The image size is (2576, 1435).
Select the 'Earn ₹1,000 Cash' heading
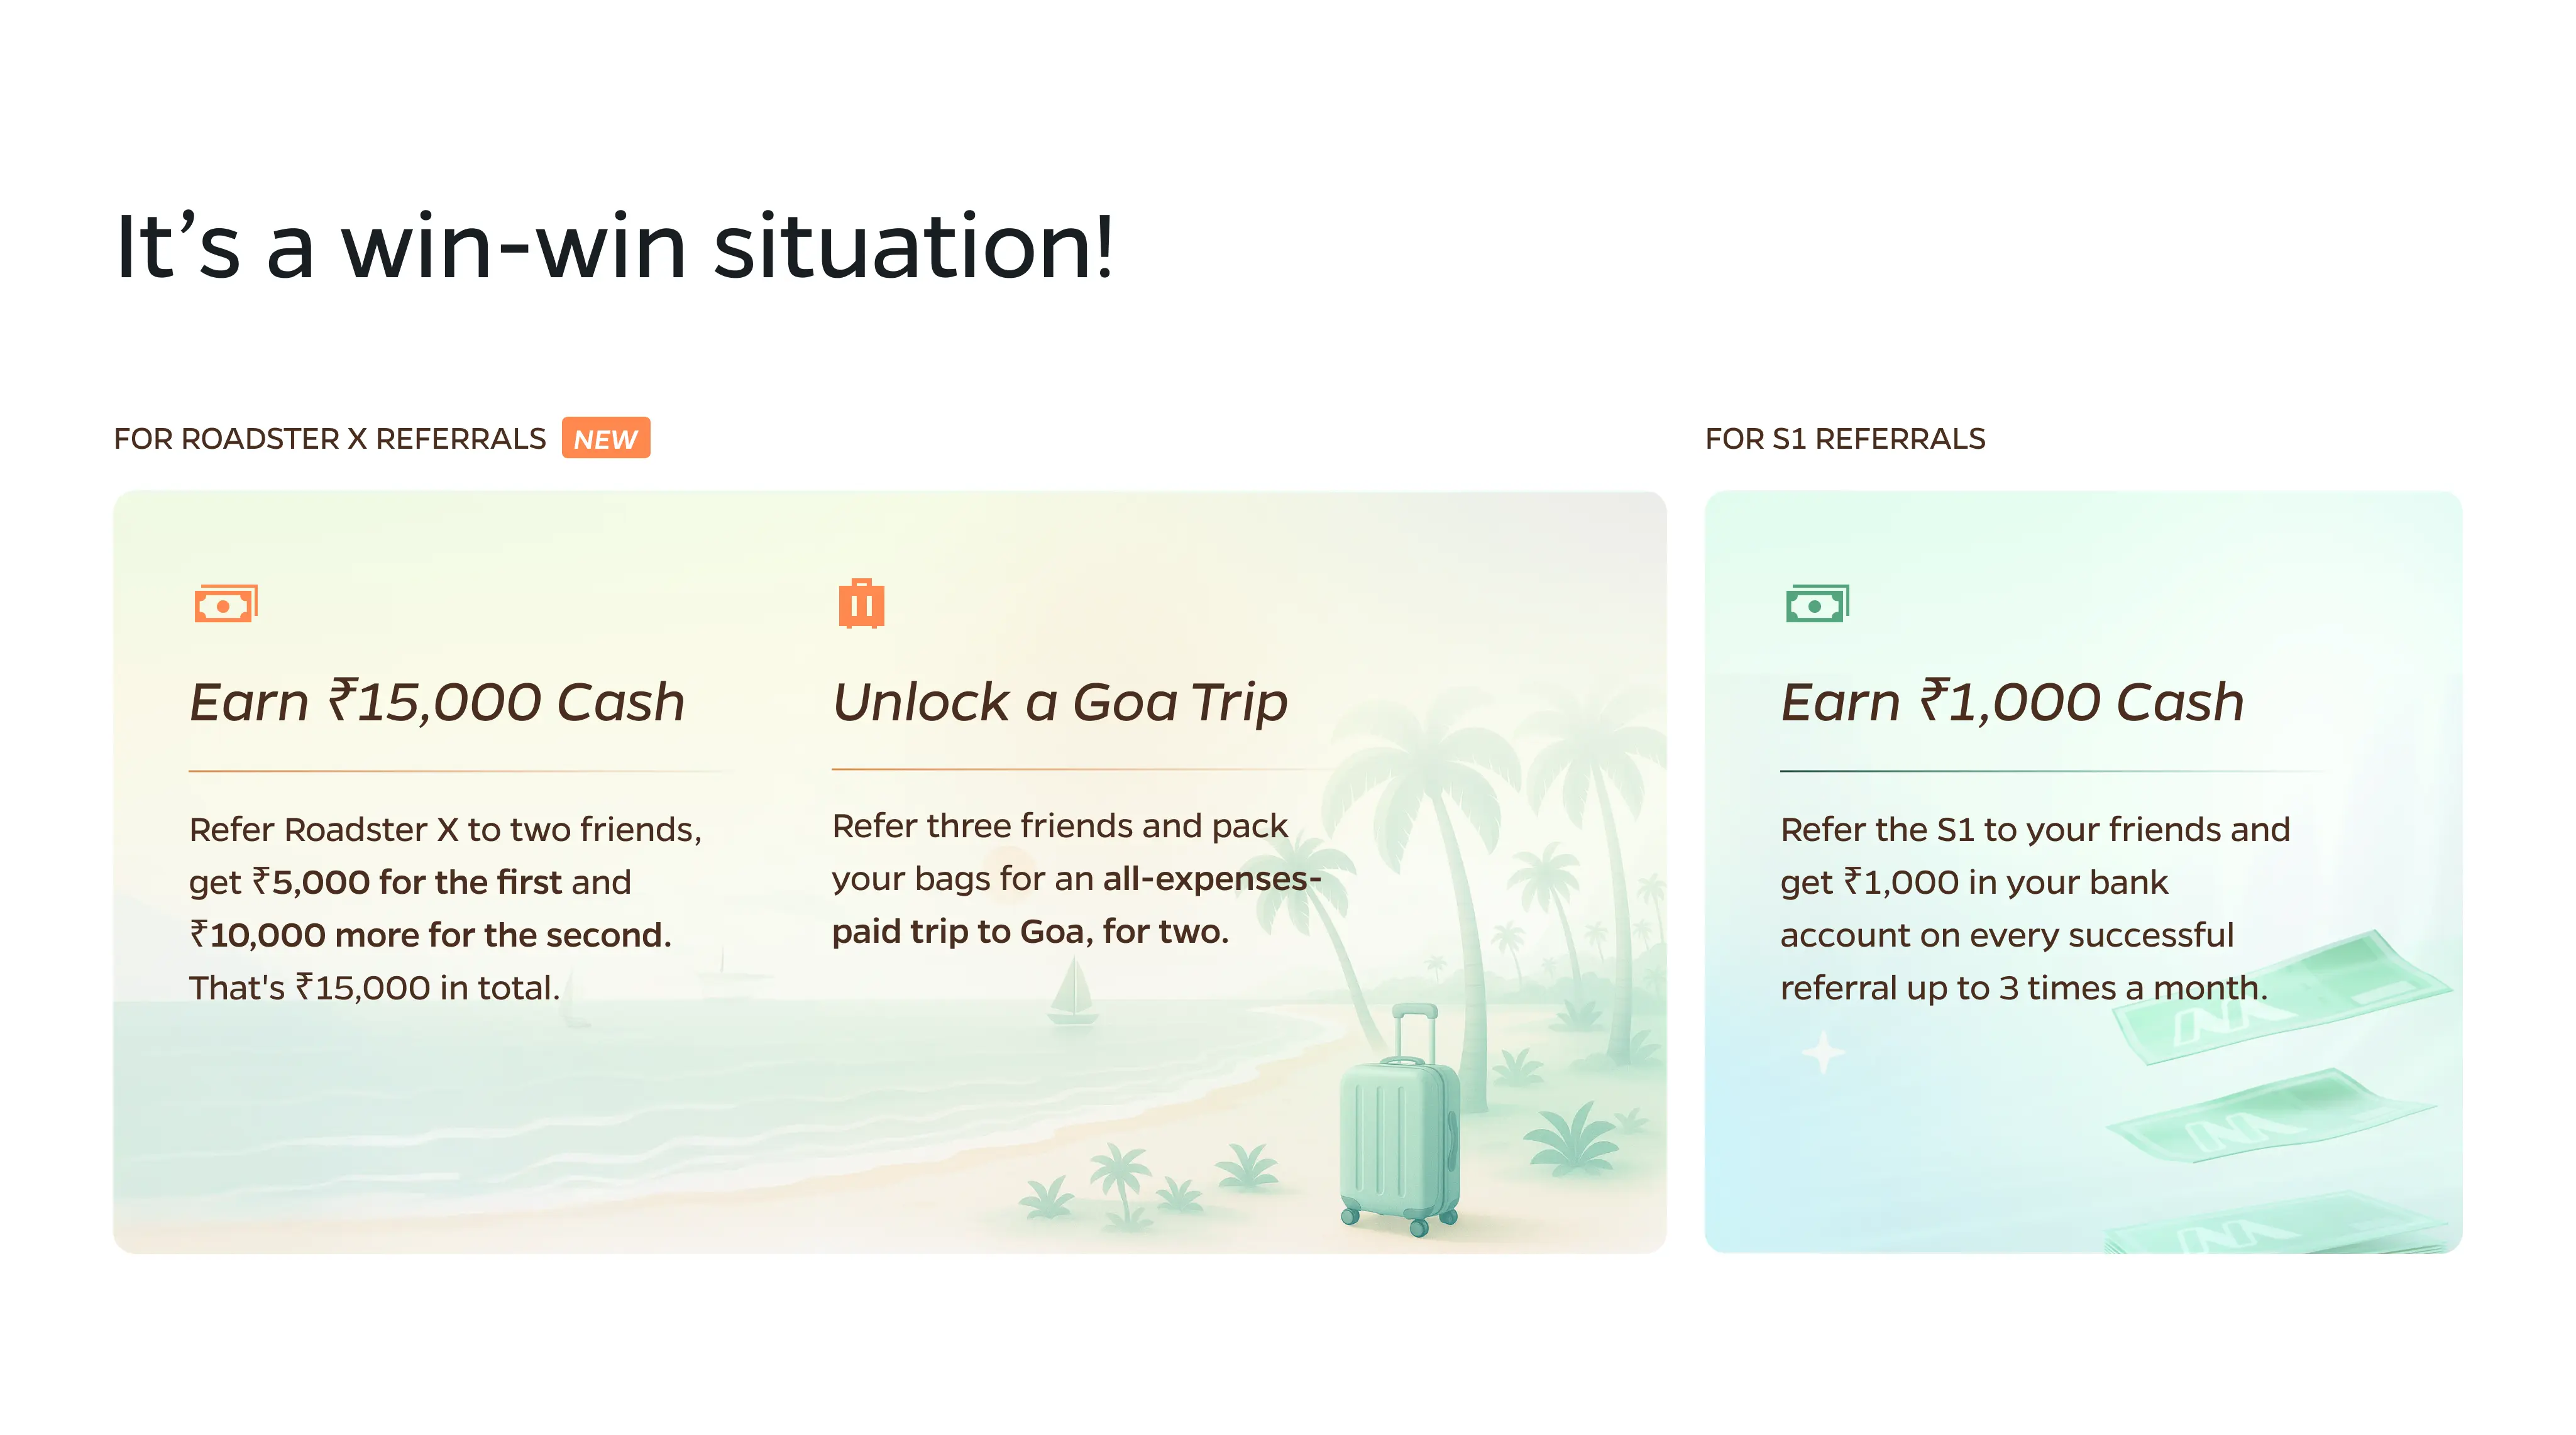coord(2012,702)
